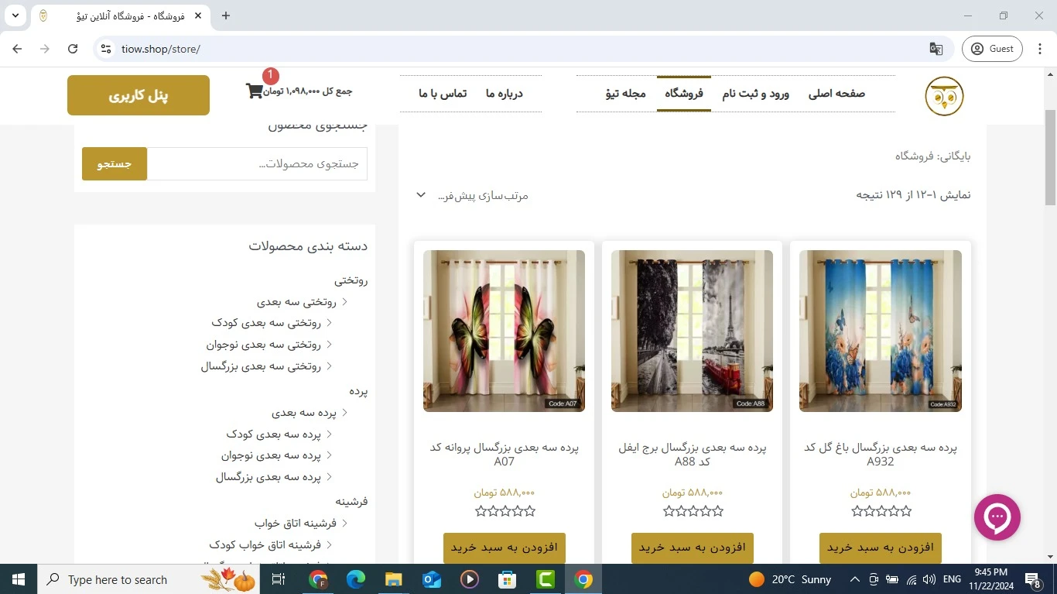Click the gold جستجو search button
Screen dimensions: 1057x594
point(115,164)
